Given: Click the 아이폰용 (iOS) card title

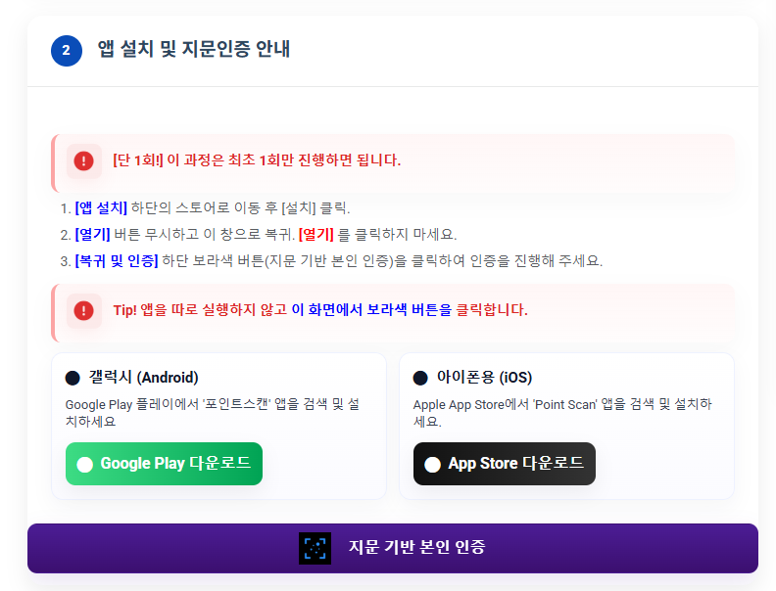Looking at the screenshot, I should [x=484, y=378].
